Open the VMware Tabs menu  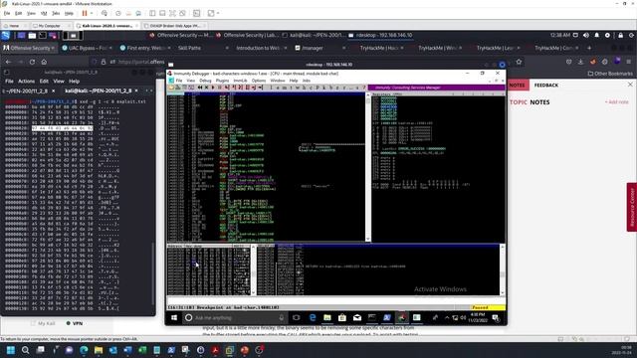56,13
